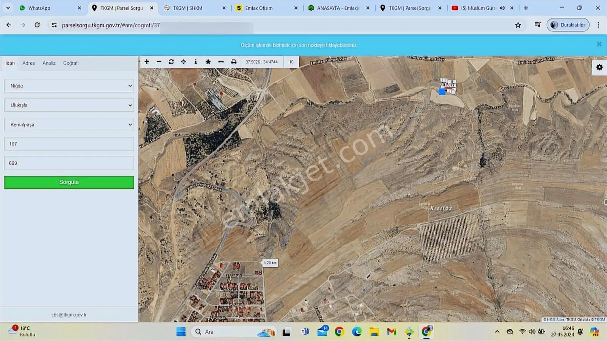Click the browser address bar URL
This screenshot has height=341, width=607.
coord(111,25)
